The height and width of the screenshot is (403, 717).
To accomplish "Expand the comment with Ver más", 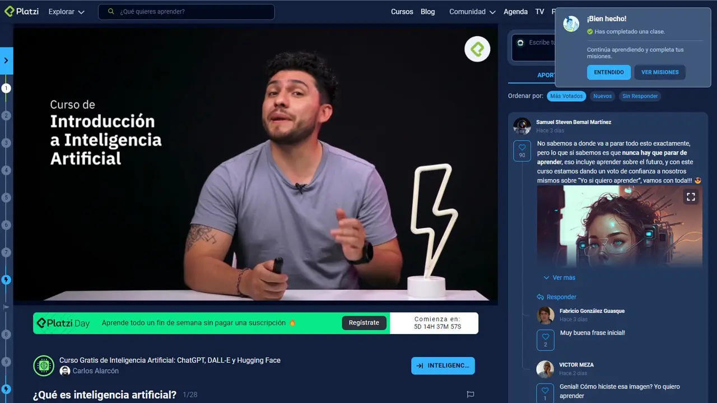I will (560, 278).
